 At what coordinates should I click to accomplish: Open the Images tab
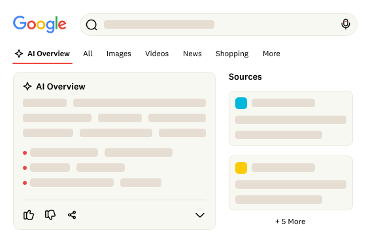pos(118,54)
